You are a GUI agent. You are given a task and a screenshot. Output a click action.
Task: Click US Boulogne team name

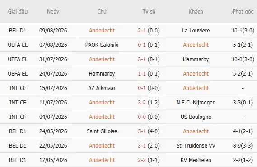196,117
